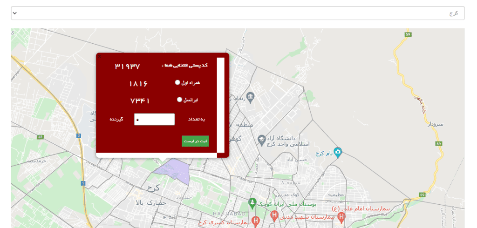
Task: Click the route 32 road shield
Action: coord(40,137)
